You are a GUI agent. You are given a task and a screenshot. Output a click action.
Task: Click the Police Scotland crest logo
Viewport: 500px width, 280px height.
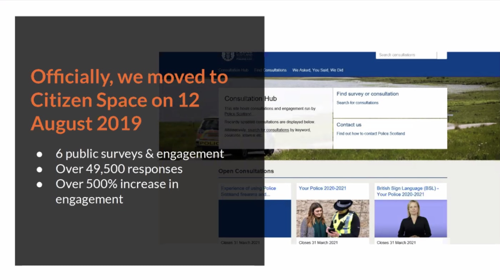click(x=229, y=55)
